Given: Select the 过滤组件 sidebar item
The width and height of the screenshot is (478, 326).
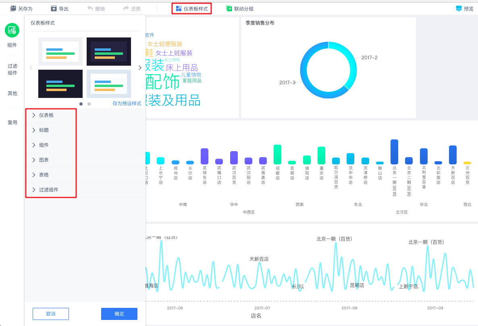Looking at the screenshot, I should click(12, 69).
